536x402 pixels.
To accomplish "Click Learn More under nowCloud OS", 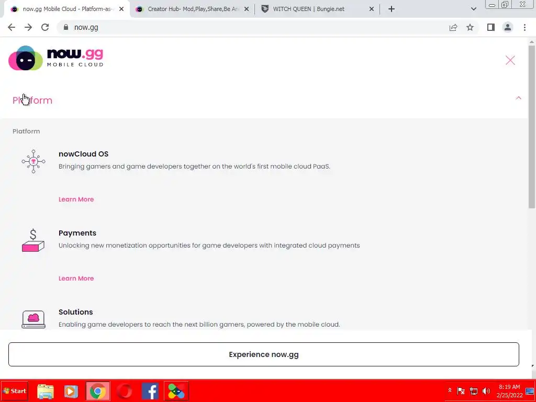I will pos(76,199).
